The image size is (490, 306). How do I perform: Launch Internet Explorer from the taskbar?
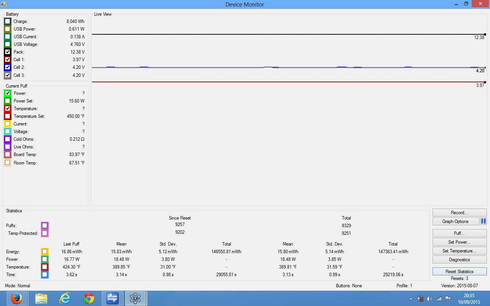coord(65,298)
